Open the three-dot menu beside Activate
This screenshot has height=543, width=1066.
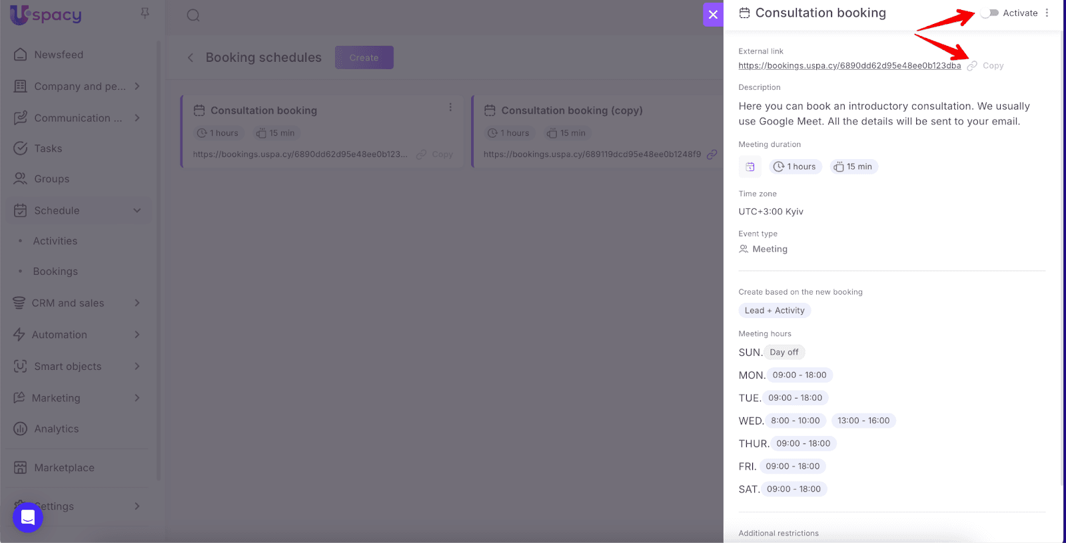point(1047,13)
